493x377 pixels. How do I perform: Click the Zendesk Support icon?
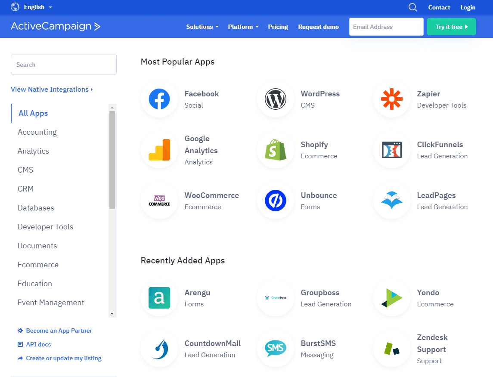[x=392, y=349]
